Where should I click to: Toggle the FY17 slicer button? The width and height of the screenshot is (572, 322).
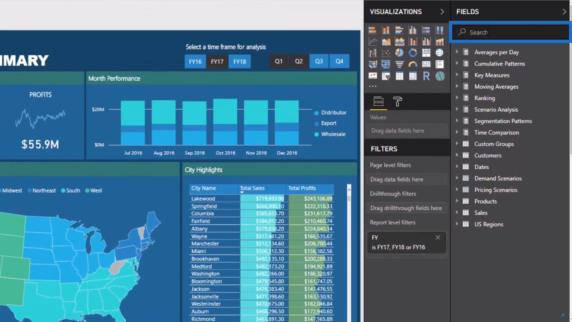coord(217,62)
